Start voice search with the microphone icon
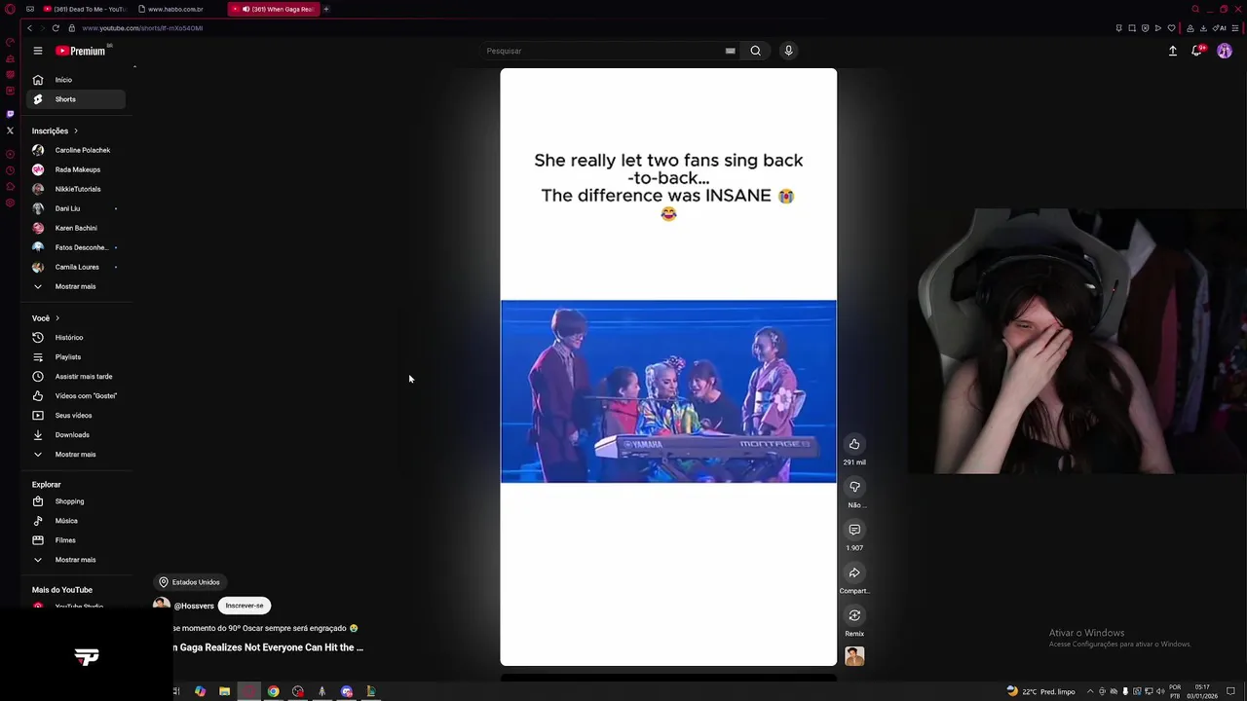This screenshot has width=1247, height=701. pos(788,51)
